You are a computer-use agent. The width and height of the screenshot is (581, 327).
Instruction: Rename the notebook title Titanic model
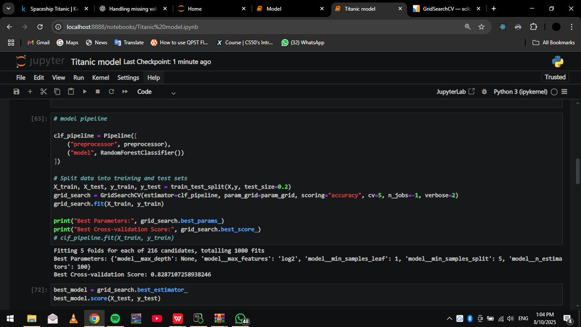click(x=96, y=62)
